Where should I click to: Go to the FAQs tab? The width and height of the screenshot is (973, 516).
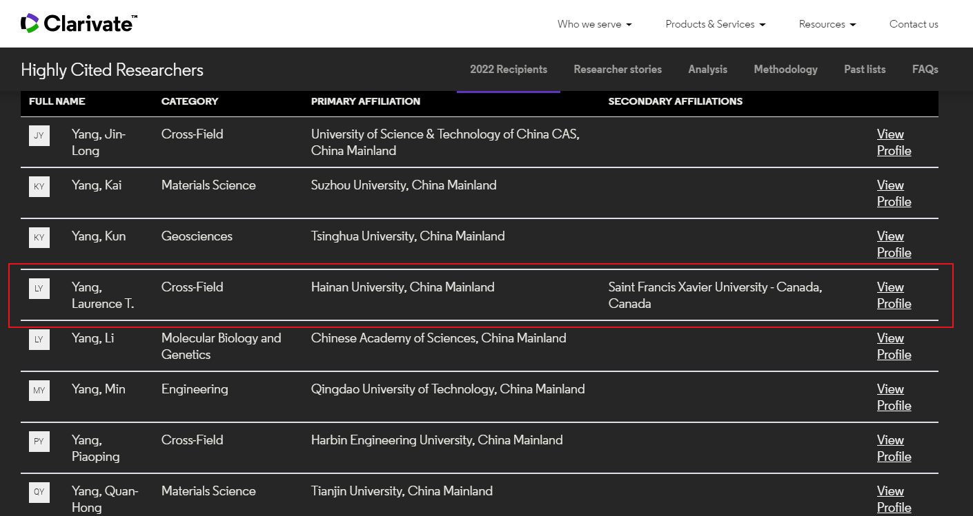click(x=925, y=70)
